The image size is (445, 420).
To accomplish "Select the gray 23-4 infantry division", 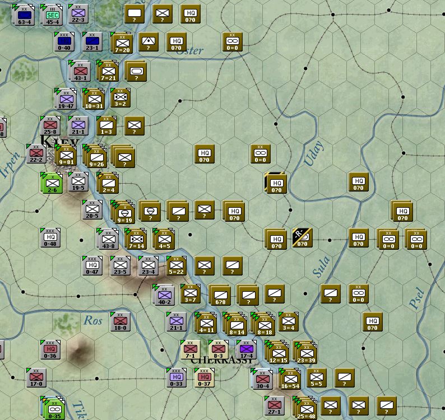I will [x=148, y=265].
